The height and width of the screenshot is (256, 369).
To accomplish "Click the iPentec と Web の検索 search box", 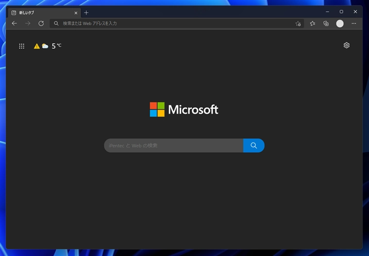I will click(x=174, y=145).
